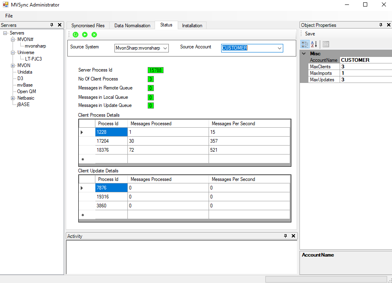Image resolution: width=392 pixels, height=283 pixels.
Task: Collapse the MVON# tree node
Action: point(13,39)
